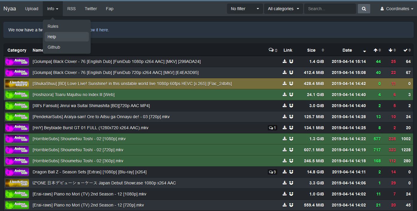The image size is (417, 211).
Task: Open the Coordinates user menu
Action: pos(397,9)
